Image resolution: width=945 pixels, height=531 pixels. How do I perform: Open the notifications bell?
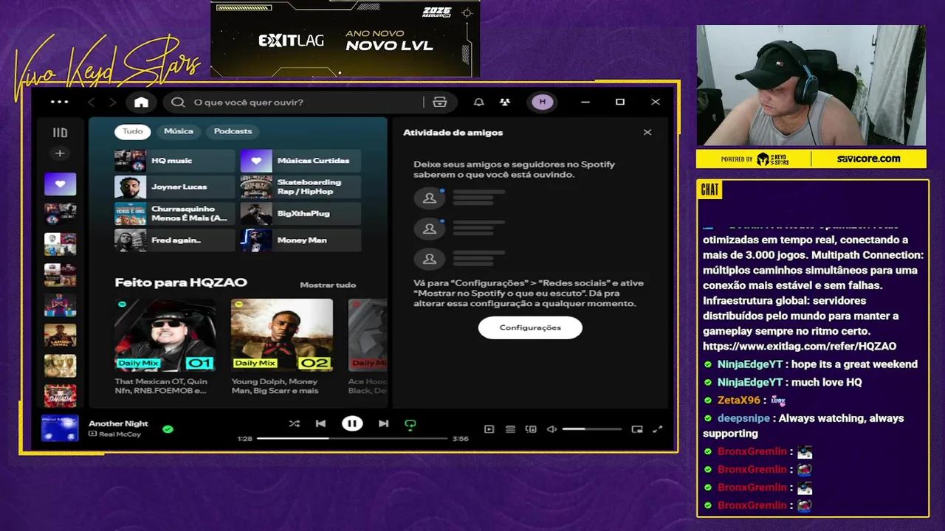click(479, 102)
